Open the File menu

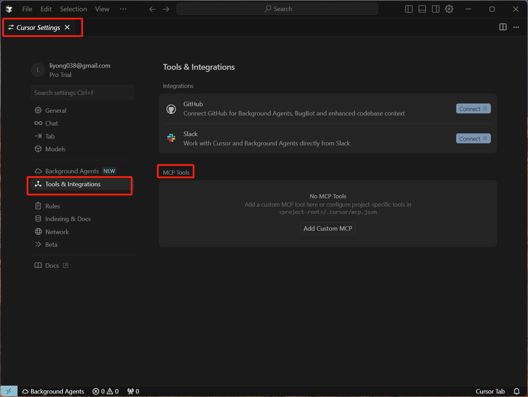27,9
